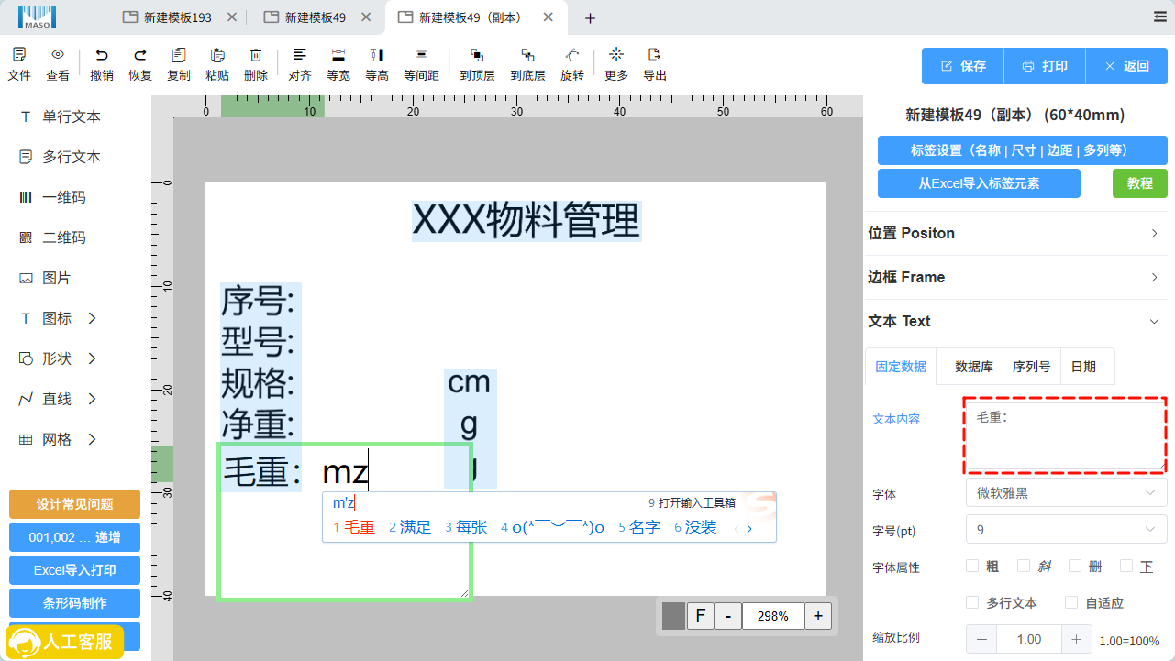Add a 图片 image element
Image resolution: width=1175 pixels, height=661 pixels.
click(x=46, y=278)
